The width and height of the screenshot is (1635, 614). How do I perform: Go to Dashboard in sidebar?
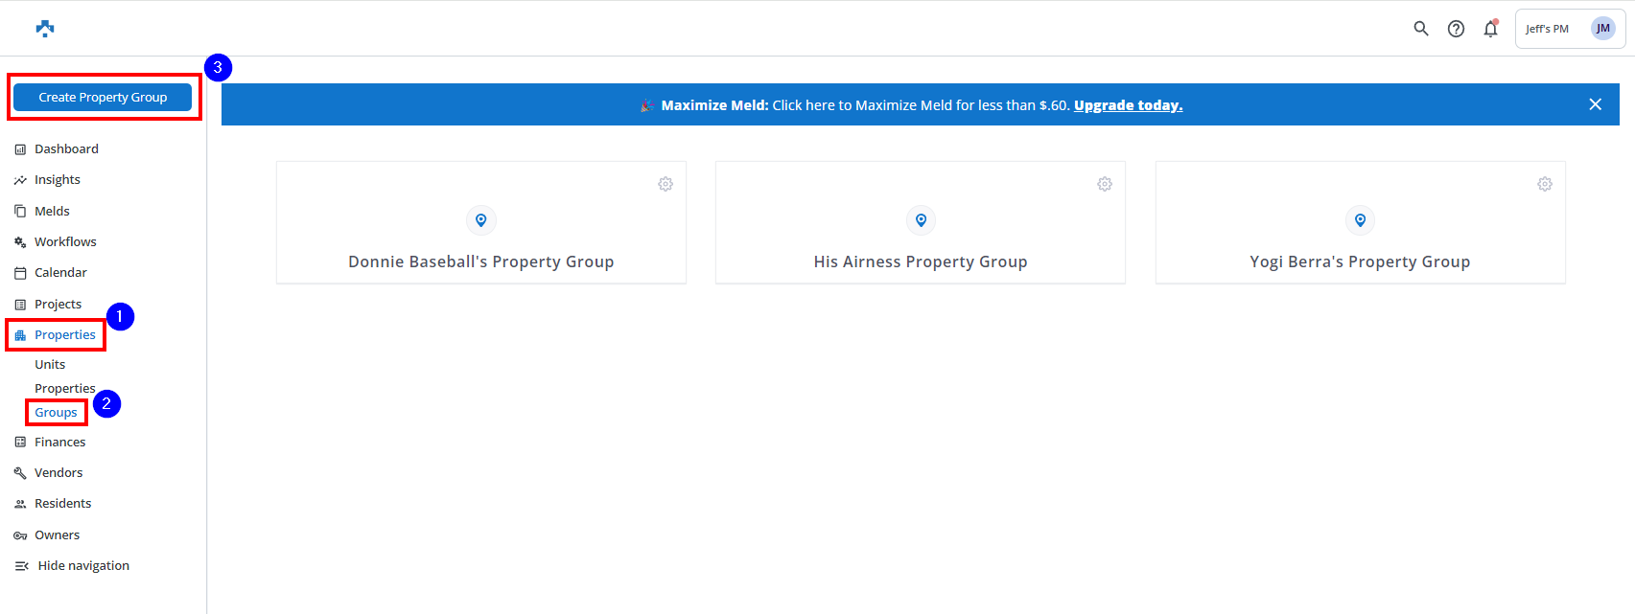click(x=66, y=149)
